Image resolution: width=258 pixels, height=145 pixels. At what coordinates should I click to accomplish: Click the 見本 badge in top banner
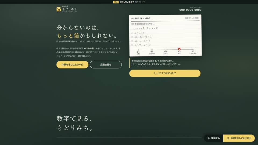[x=116, y=2]
